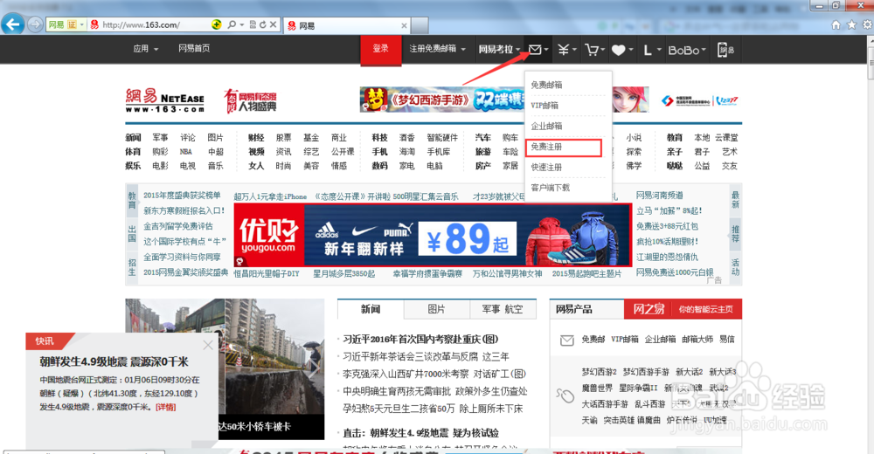Click the browser forward arrow button
The image size is (874, 454).
coord(35,24)
